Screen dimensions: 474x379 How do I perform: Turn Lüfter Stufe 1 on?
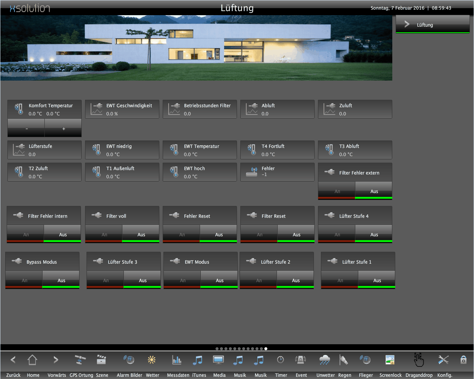tap(339, 280)
